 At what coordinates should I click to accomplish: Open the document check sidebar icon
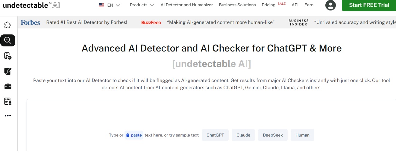(8, 56)
